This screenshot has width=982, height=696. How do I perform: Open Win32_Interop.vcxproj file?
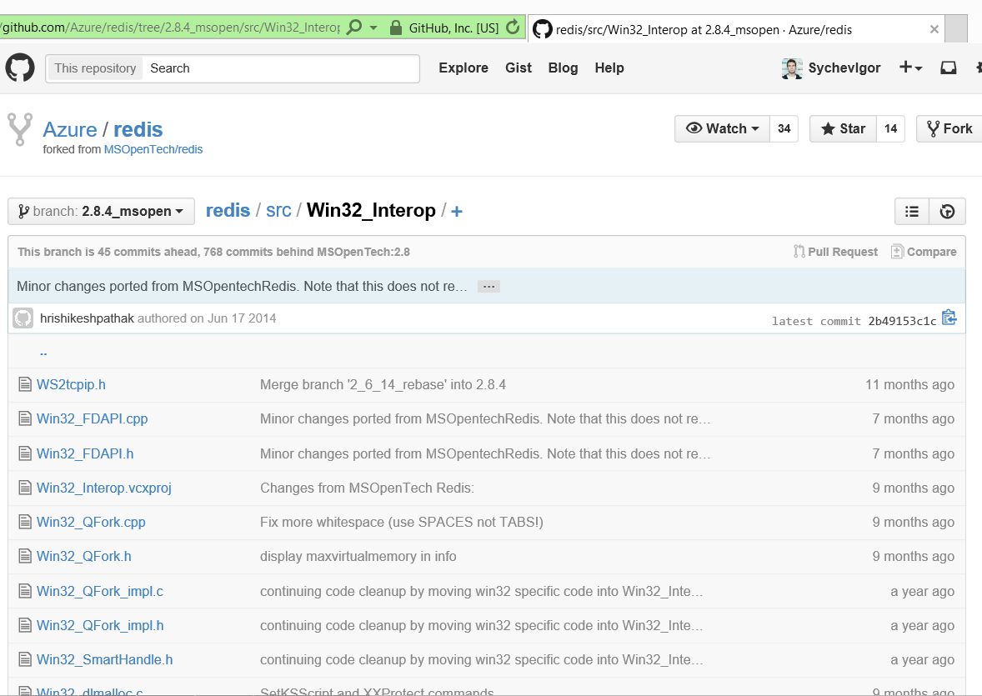tap(104, 488)
